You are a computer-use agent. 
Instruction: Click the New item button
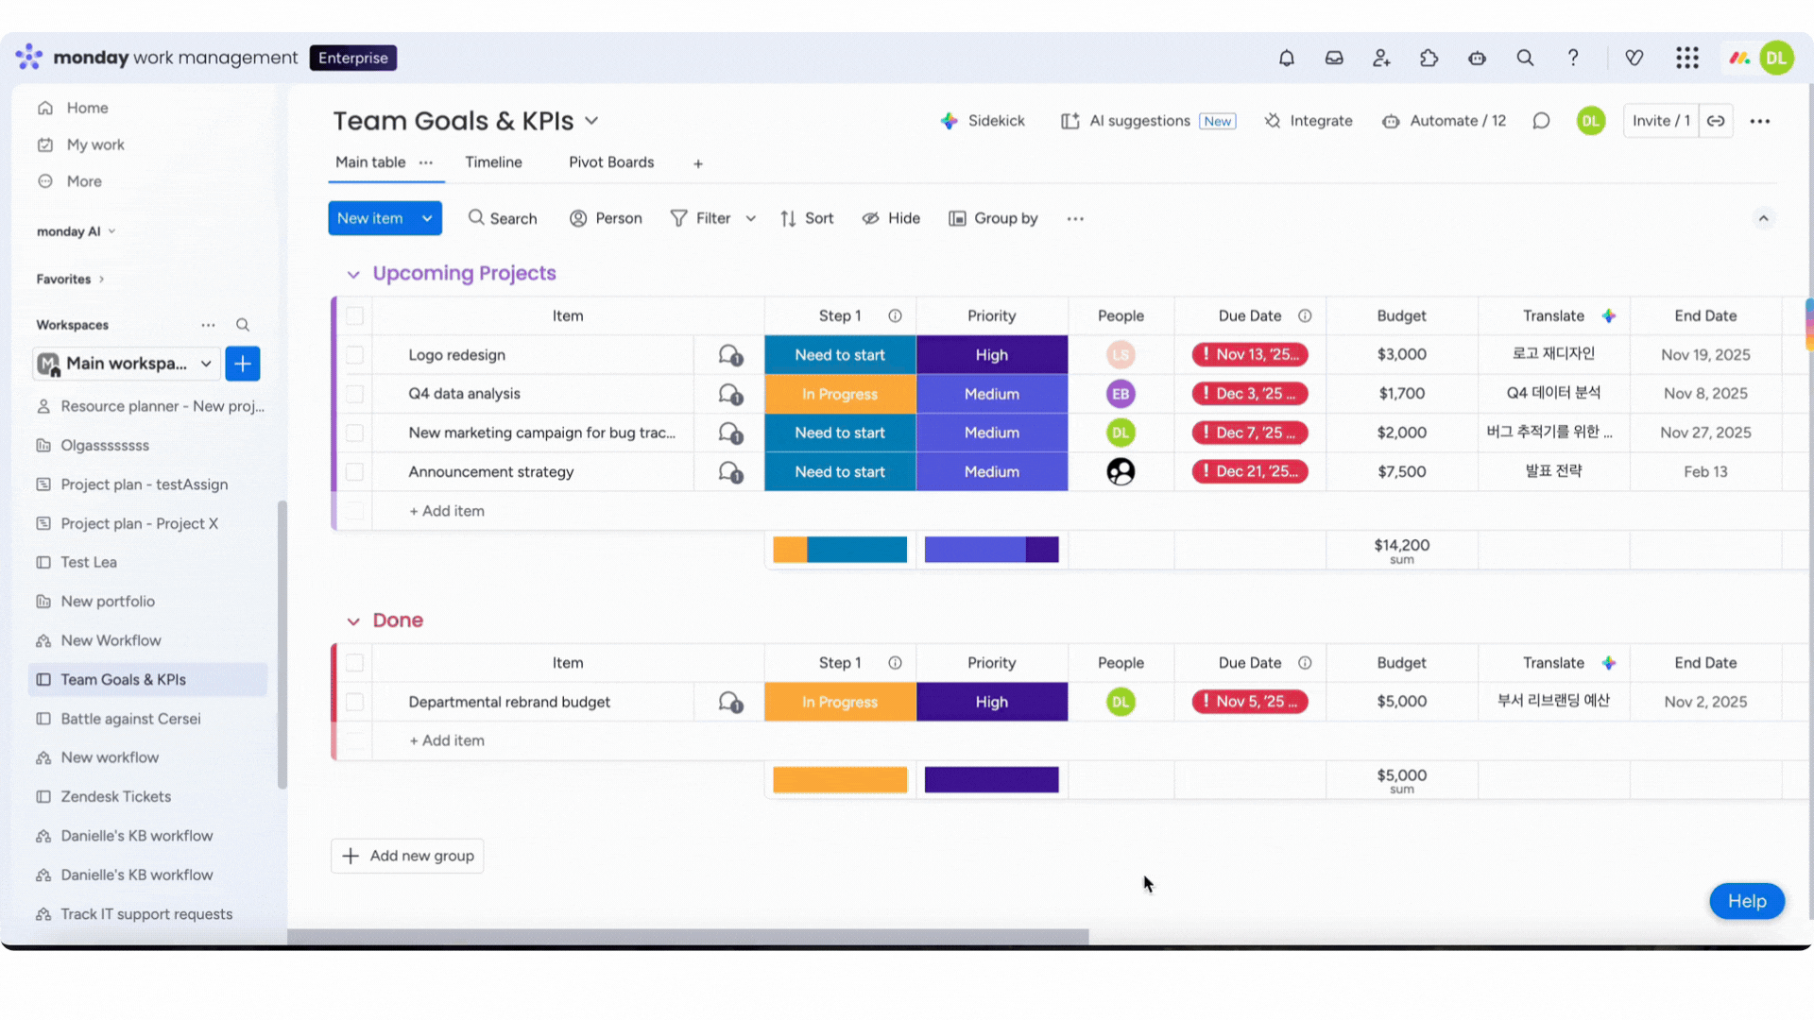point(370,218)
